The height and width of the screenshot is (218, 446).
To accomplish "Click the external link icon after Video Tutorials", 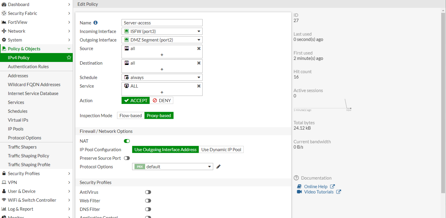I will pyautogui.click(x=338, y=192).
